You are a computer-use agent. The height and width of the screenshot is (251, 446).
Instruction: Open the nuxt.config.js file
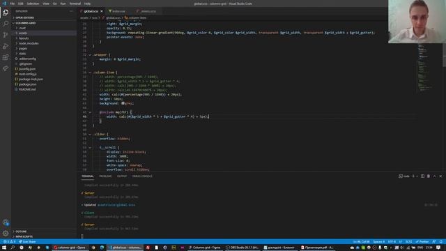(x=44, y=74)
